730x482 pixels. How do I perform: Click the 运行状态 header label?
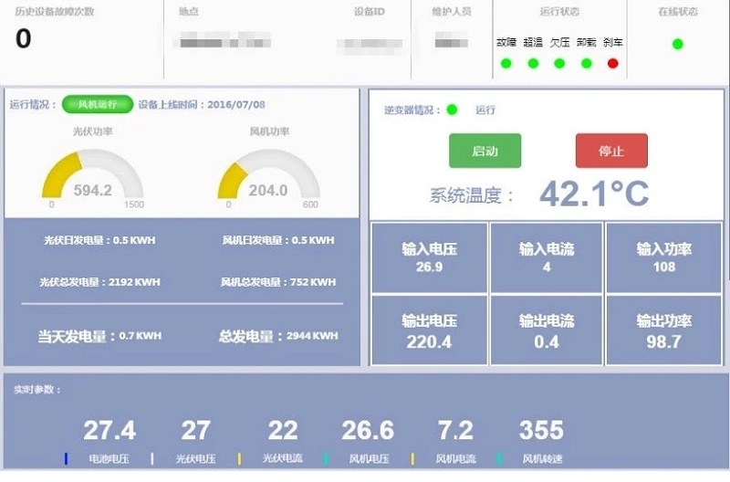(x=559, y=12)
